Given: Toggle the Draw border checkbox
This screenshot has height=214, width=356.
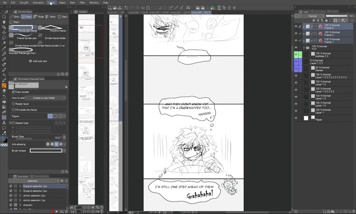Looking at the screenshot, I should point(13,92).
